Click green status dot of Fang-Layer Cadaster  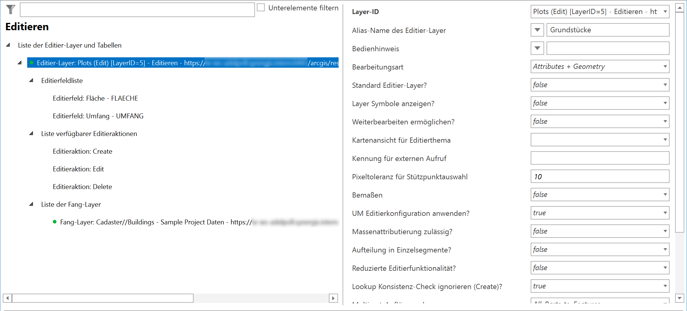click(x=55, y=222)
